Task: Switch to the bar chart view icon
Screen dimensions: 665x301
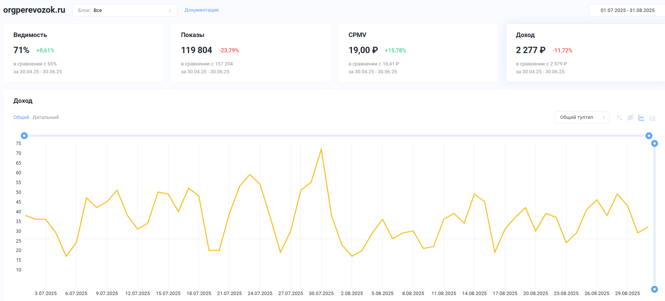Action: 653,118
